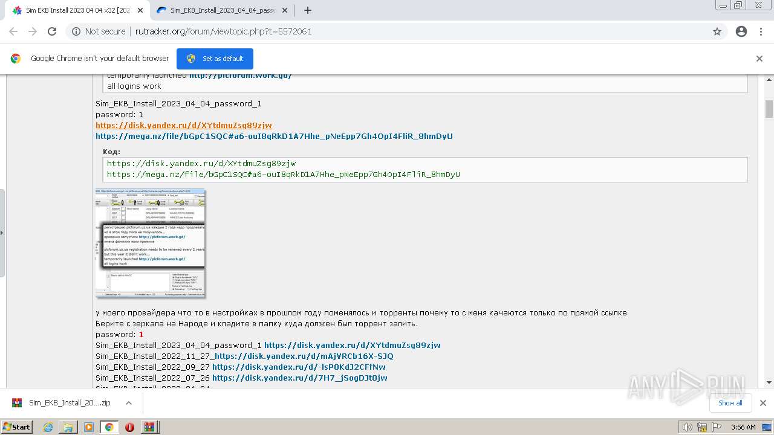Click the 'password: 1' line below the heading
This screenshot has height=435, width=774.
[119, 115]
